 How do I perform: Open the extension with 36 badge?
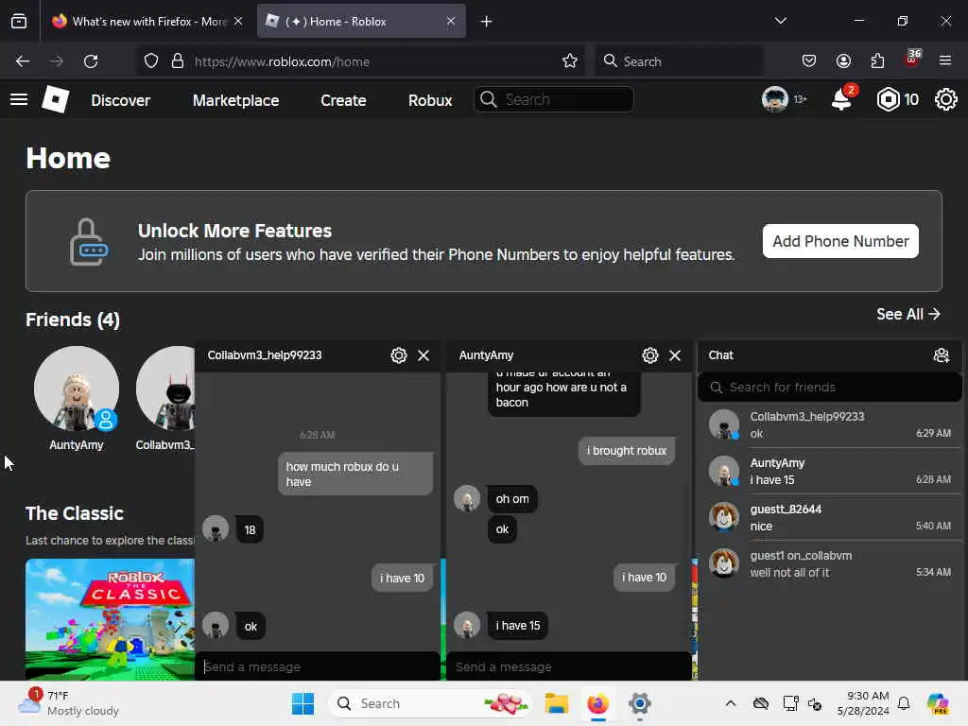[x=912, y=60]
